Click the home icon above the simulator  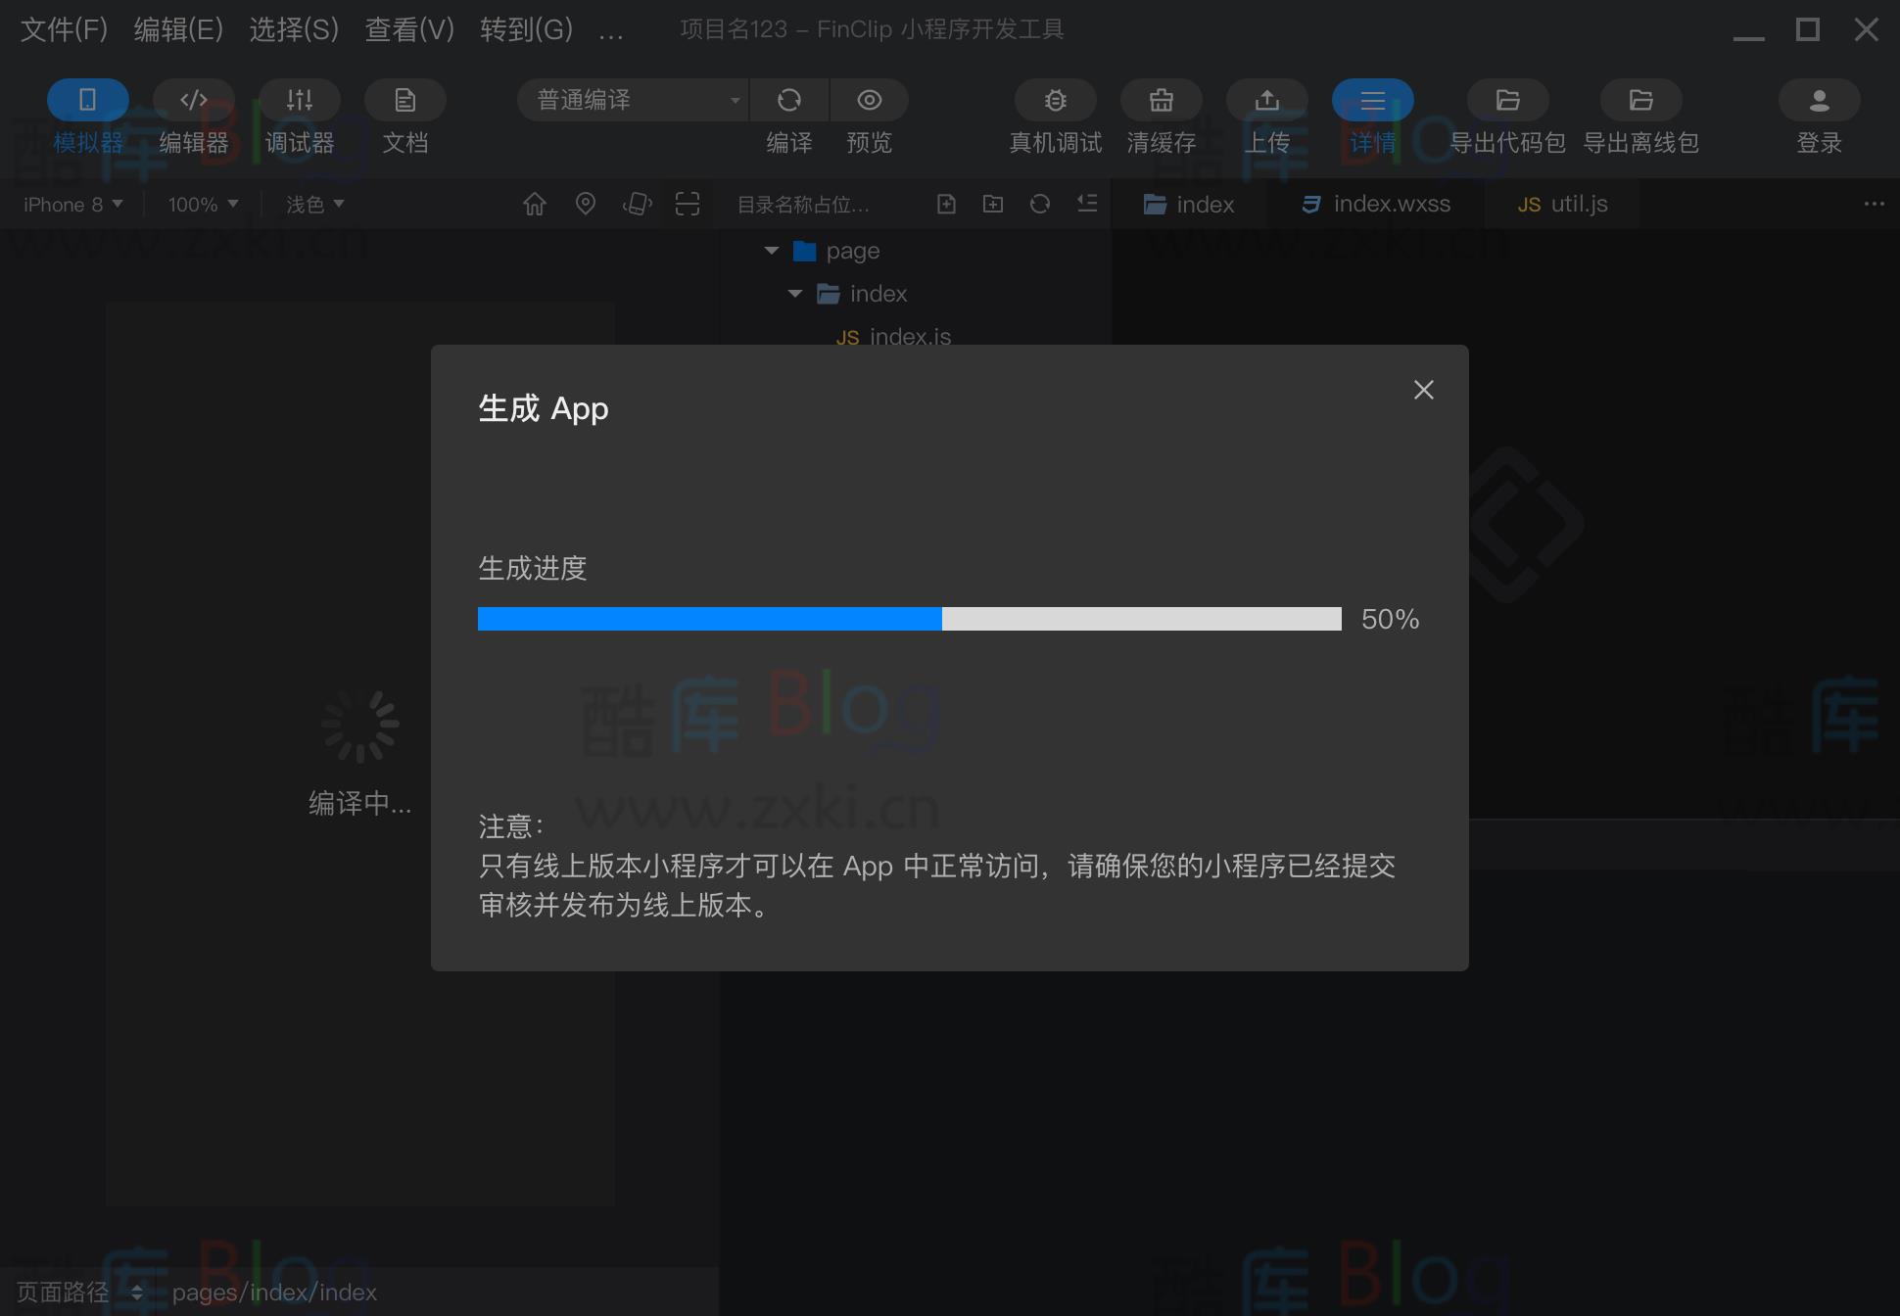[x=535, y=204]
